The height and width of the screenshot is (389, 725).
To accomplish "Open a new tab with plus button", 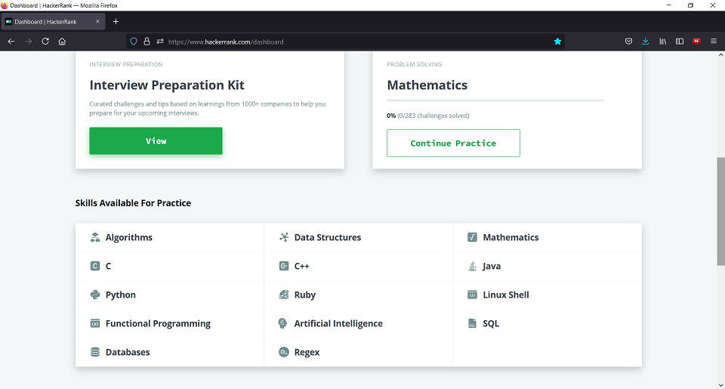I will (116, 22).
